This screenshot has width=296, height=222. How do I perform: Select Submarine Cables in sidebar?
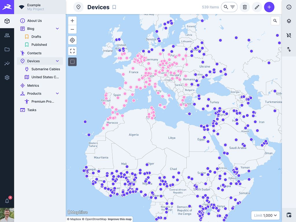(x=46, y=69)
